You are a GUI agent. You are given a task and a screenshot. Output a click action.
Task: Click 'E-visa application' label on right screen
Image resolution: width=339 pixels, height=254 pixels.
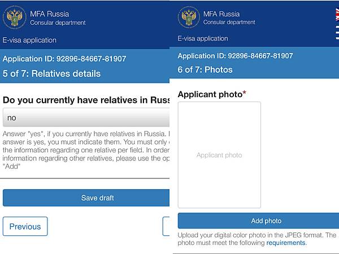(203, 38)
